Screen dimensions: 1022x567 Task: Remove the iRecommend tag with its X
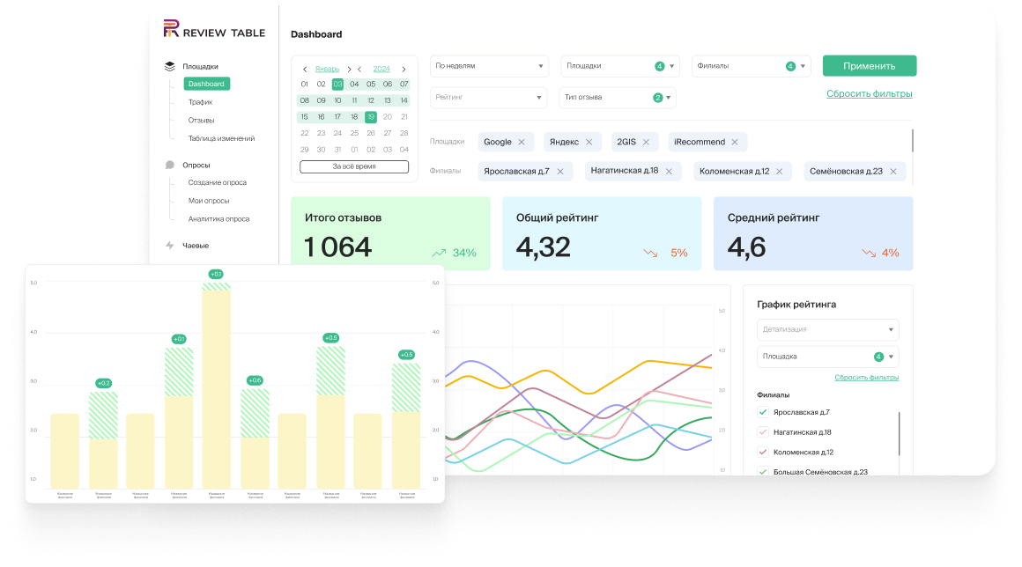[x=735, y=142]
